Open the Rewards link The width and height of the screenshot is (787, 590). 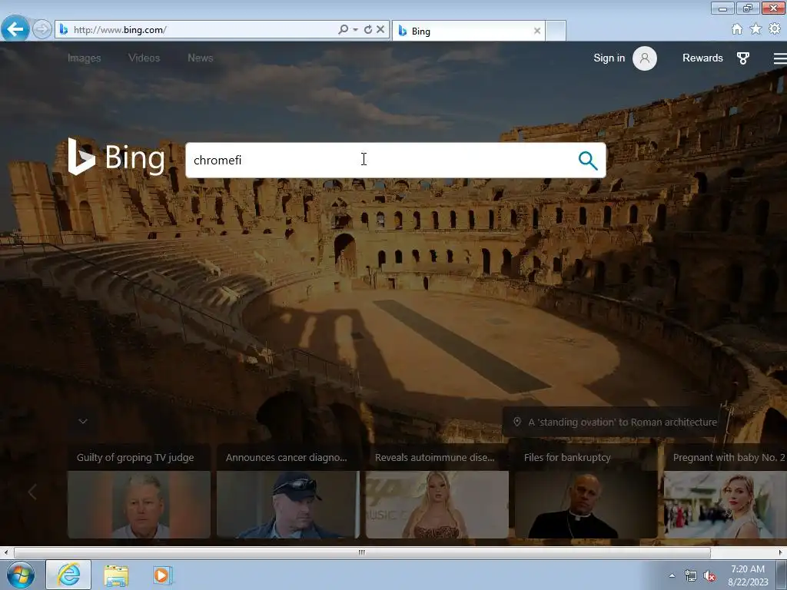click(702, 58)
